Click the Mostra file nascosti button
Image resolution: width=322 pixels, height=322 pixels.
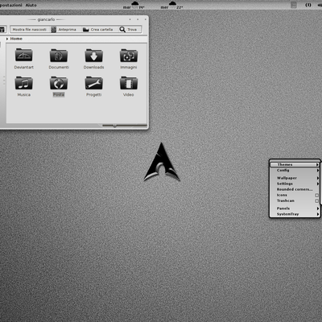(30, 30)
